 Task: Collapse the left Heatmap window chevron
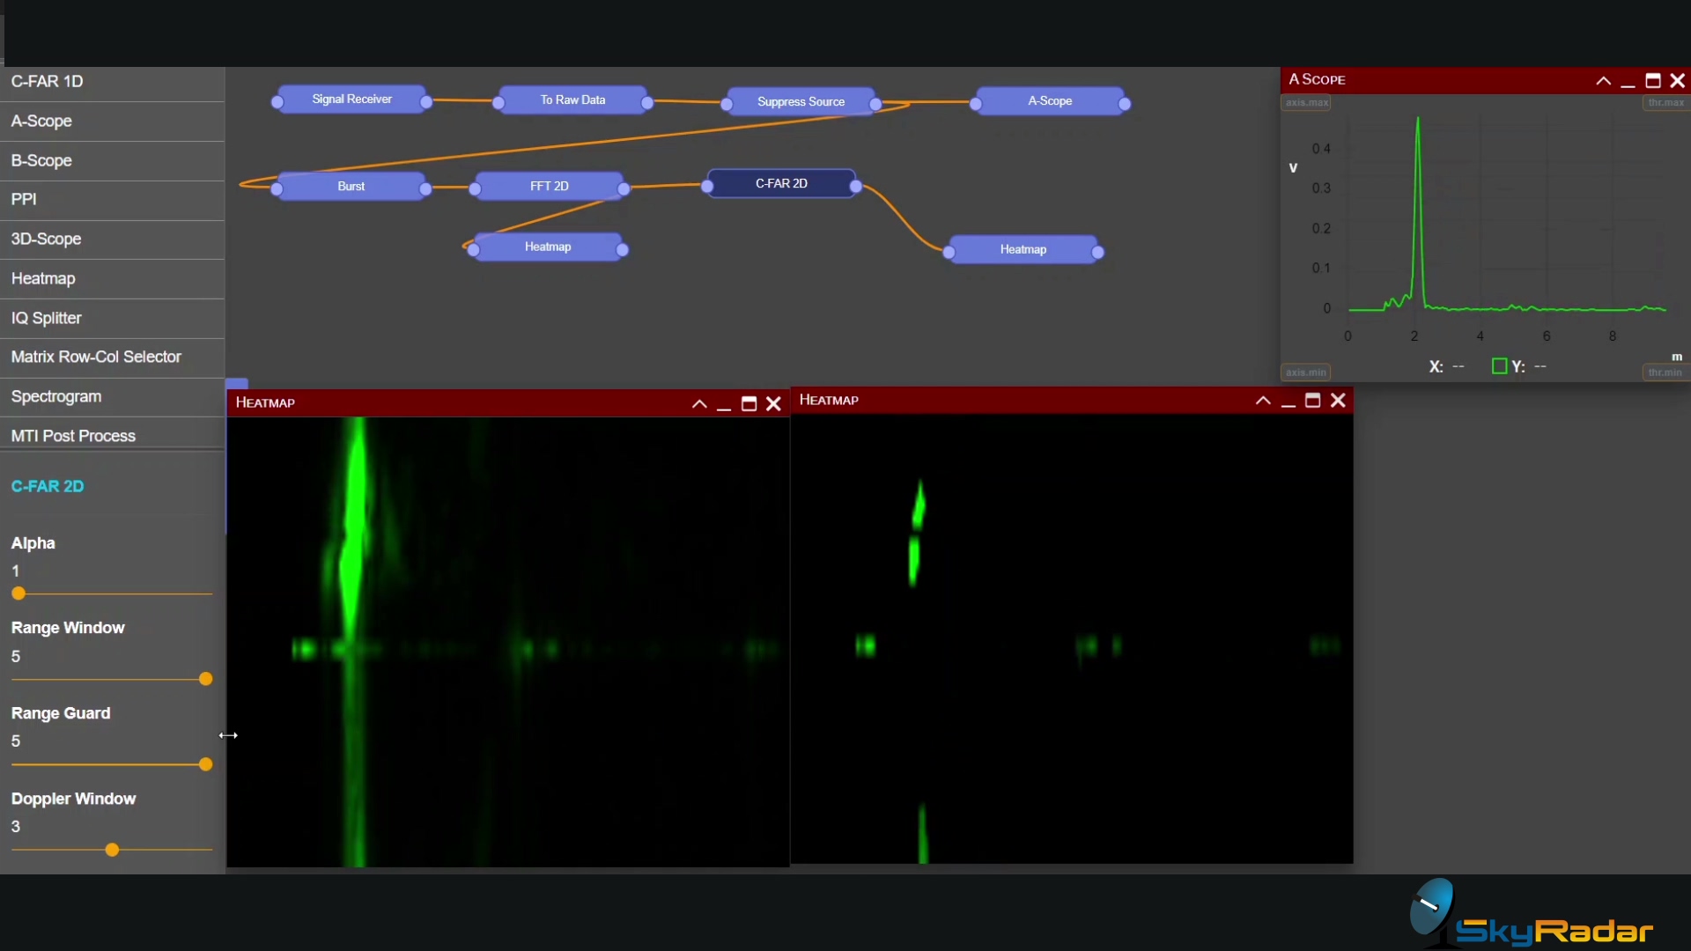point(699,404)
